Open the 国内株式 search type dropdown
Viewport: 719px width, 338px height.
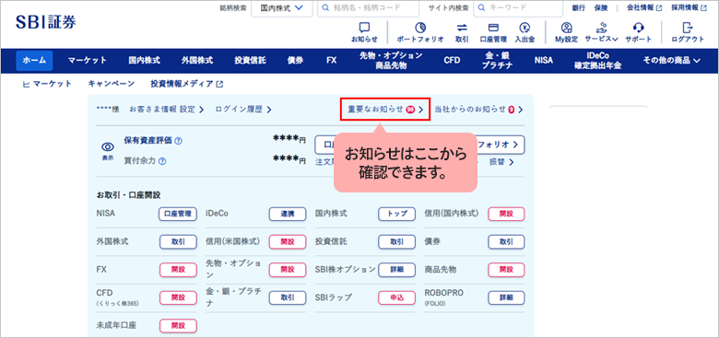282,7
